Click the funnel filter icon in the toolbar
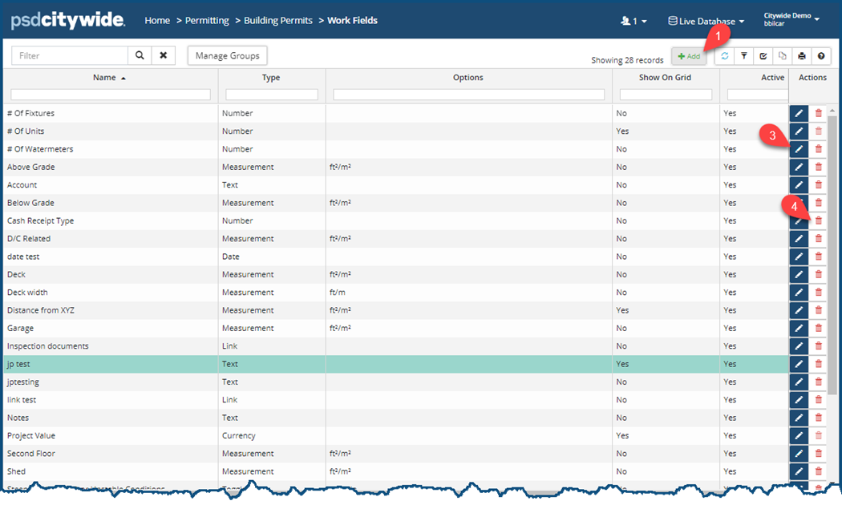The image size is (842, 505). 744,56
